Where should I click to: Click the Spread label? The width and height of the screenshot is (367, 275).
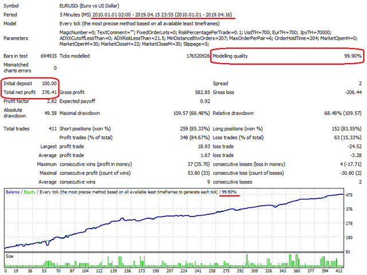(220, 84)
